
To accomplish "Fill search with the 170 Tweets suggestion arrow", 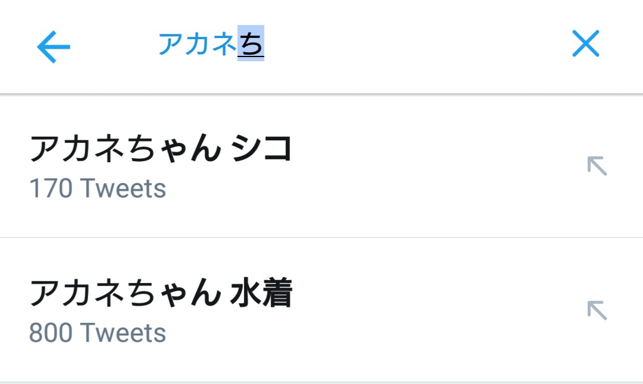I will [x=597, y=166].
